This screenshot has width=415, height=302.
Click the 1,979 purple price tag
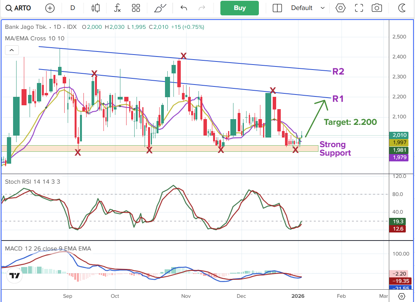coord(399,158)
